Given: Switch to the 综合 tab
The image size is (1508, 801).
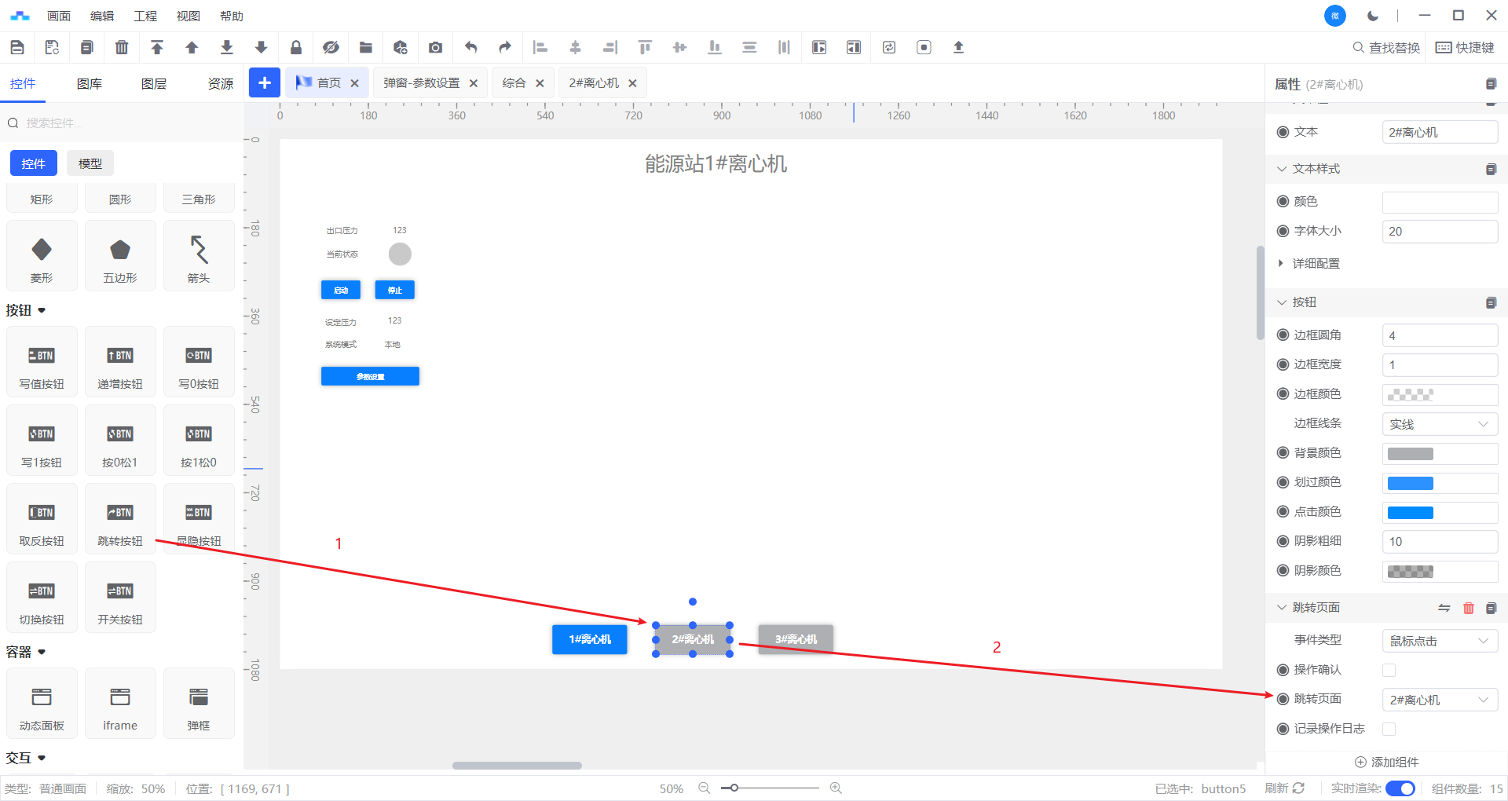Looking at the screenshot, I should pyautogui.click(x=514, y=83).
